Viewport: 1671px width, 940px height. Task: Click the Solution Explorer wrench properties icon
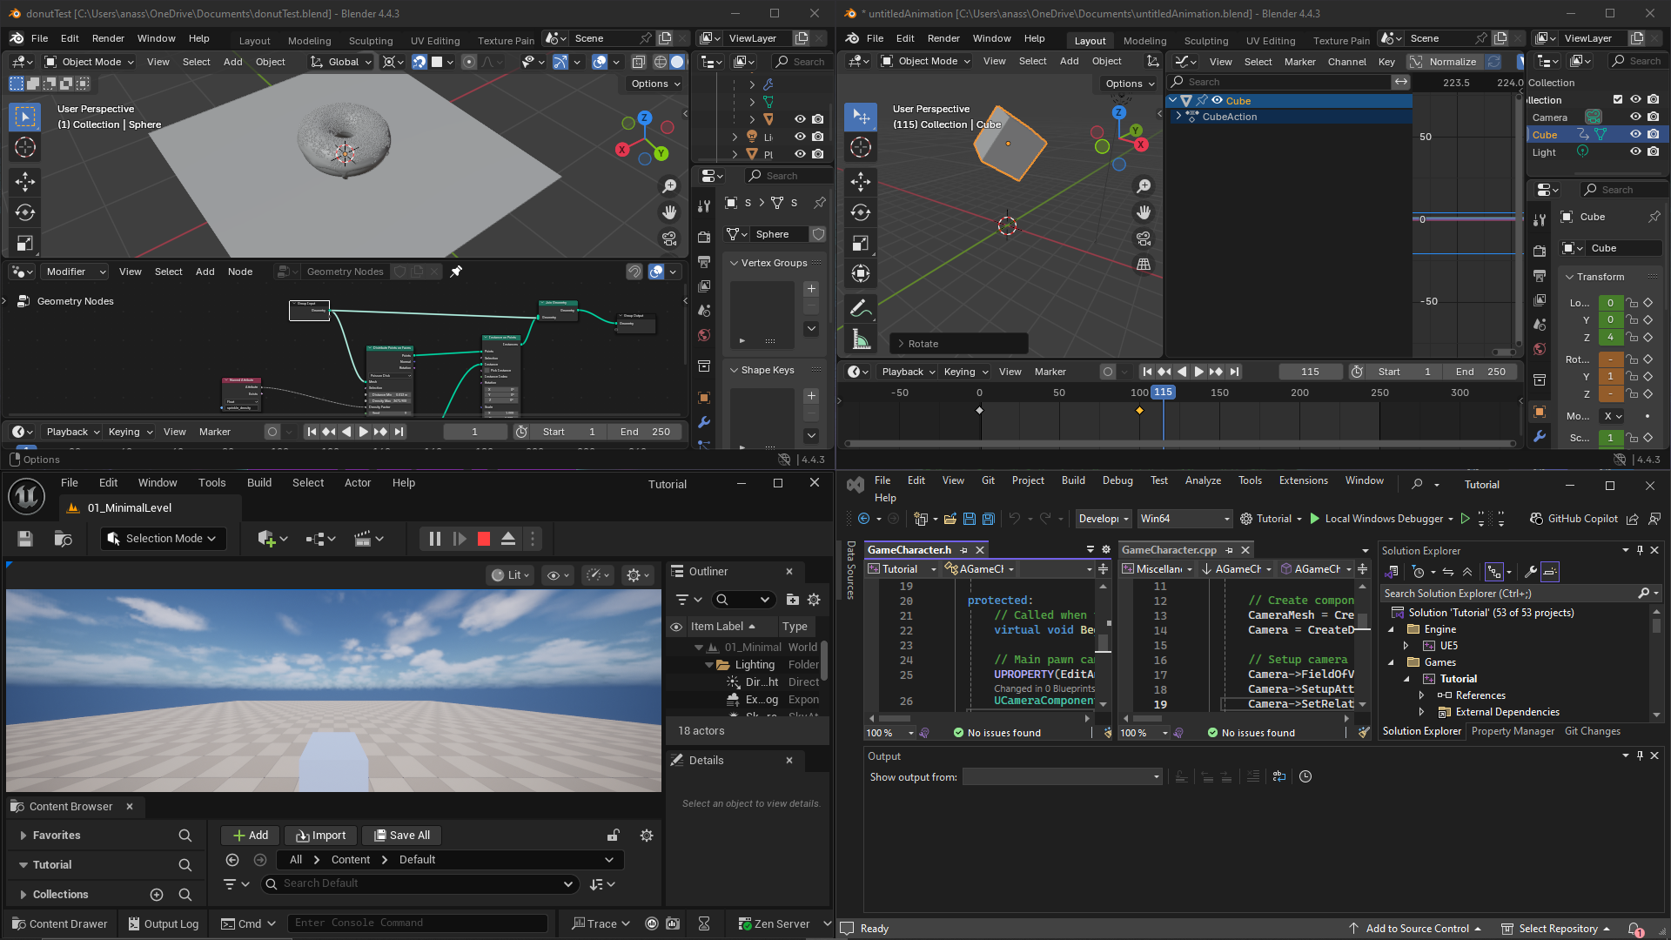click(x=1531, y=572)
